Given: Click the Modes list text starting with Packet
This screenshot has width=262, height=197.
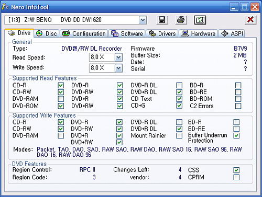Looking at the screenshot, I should [139, 152].
